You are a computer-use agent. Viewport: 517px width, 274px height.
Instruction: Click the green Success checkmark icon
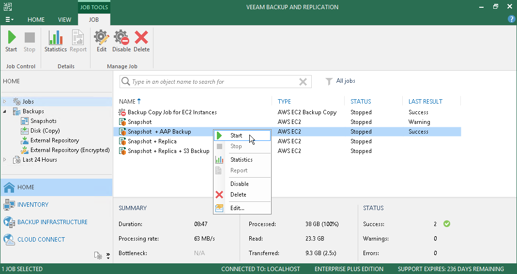[447, 224]
